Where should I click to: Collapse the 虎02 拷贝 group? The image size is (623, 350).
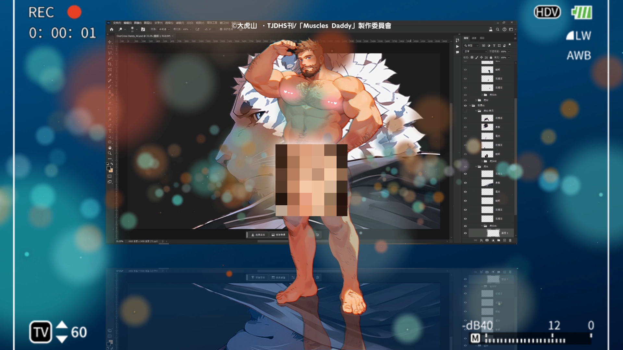[476, 111]
